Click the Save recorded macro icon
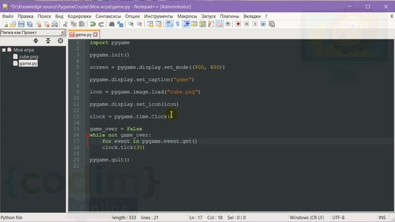Image resolution: width=395 pixels, height=222 pixels. (x=272, y=24)
